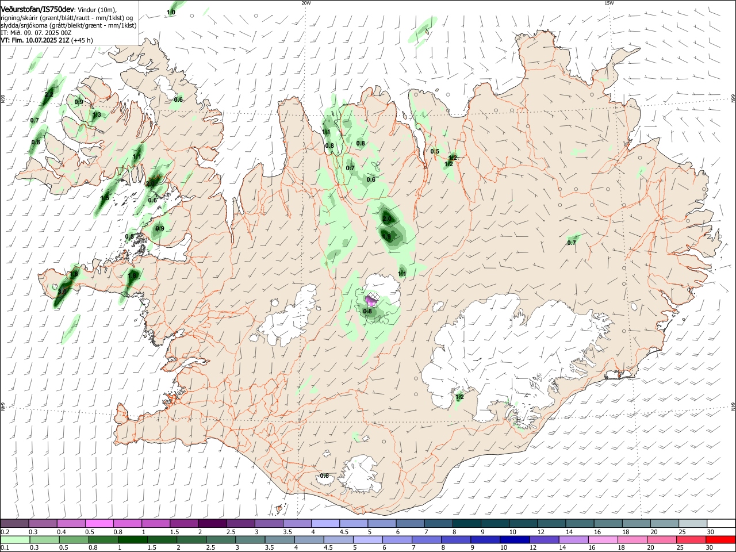This screenshot has width=736, height=552.
Task: Click the hatched pink snow marker on Hofsjökull
Action: (372, 298)
